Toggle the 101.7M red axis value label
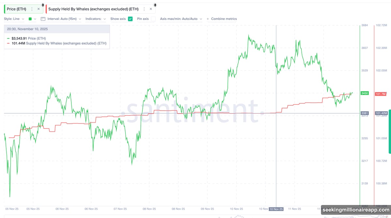Screen dimensions: 391x218 click(381, 94)
